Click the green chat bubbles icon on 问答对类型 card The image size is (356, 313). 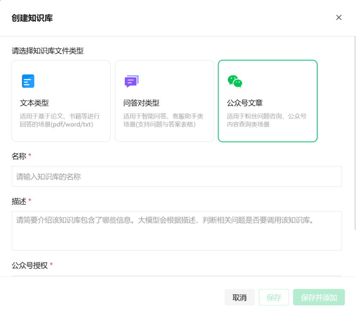[131, 81]
